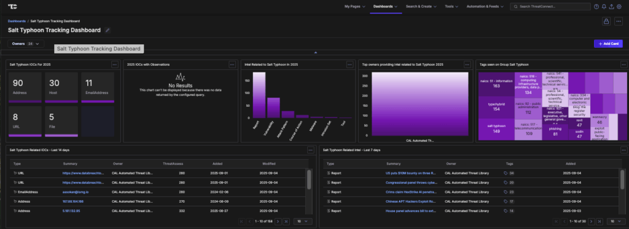The width and height of the screenshot is (629, 229).
Task: Expand the Tools menu
Action: click(x=451, y=6)
